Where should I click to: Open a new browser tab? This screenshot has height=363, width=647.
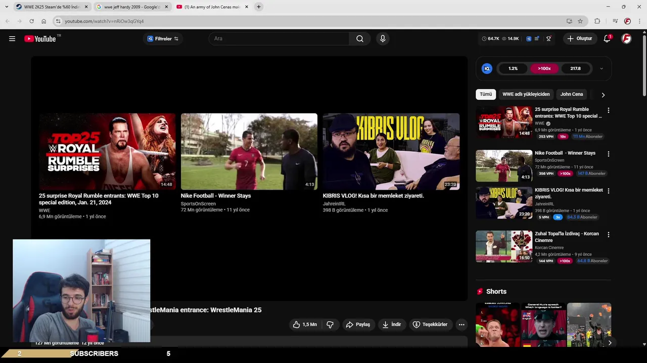click(259, 7)
